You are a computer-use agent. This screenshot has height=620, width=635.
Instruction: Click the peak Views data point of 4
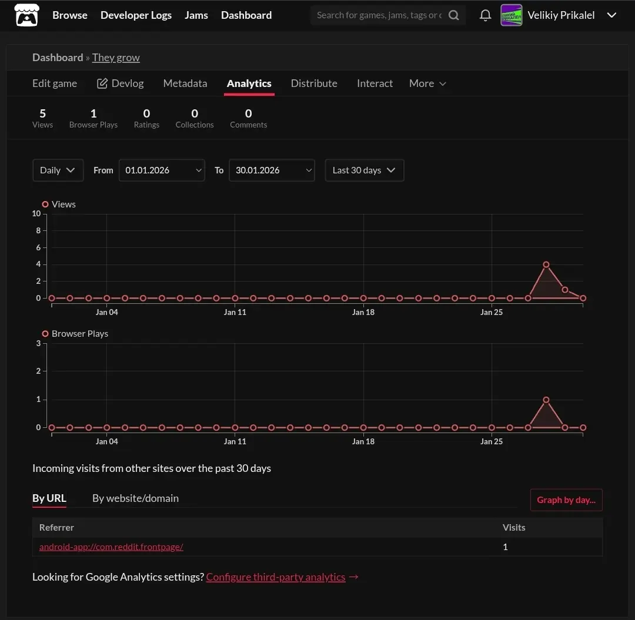[546, 264]
